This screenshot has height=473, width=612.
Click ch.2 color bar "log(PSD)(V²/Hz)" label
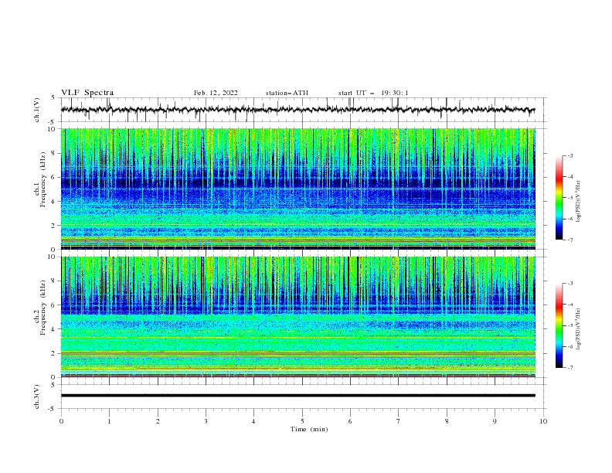pyautogui.click(x=579, y=329)
